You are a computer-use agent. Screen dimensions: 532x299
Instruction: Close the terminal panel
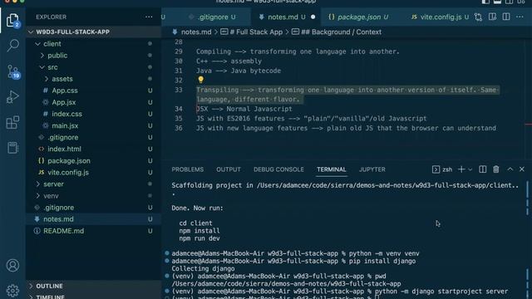pyautogui.click(x=522, y=169)
